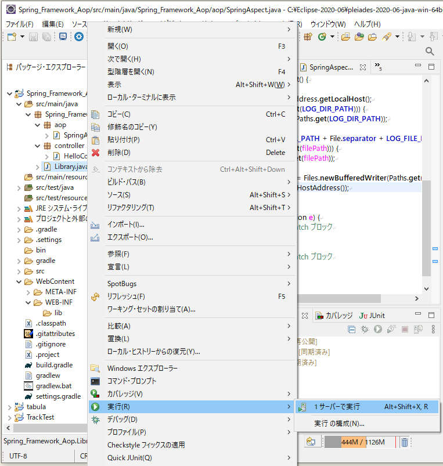The image size is (443, 466).
Task: Choose 開く(O) in context menu
Action: click(193, 46)
